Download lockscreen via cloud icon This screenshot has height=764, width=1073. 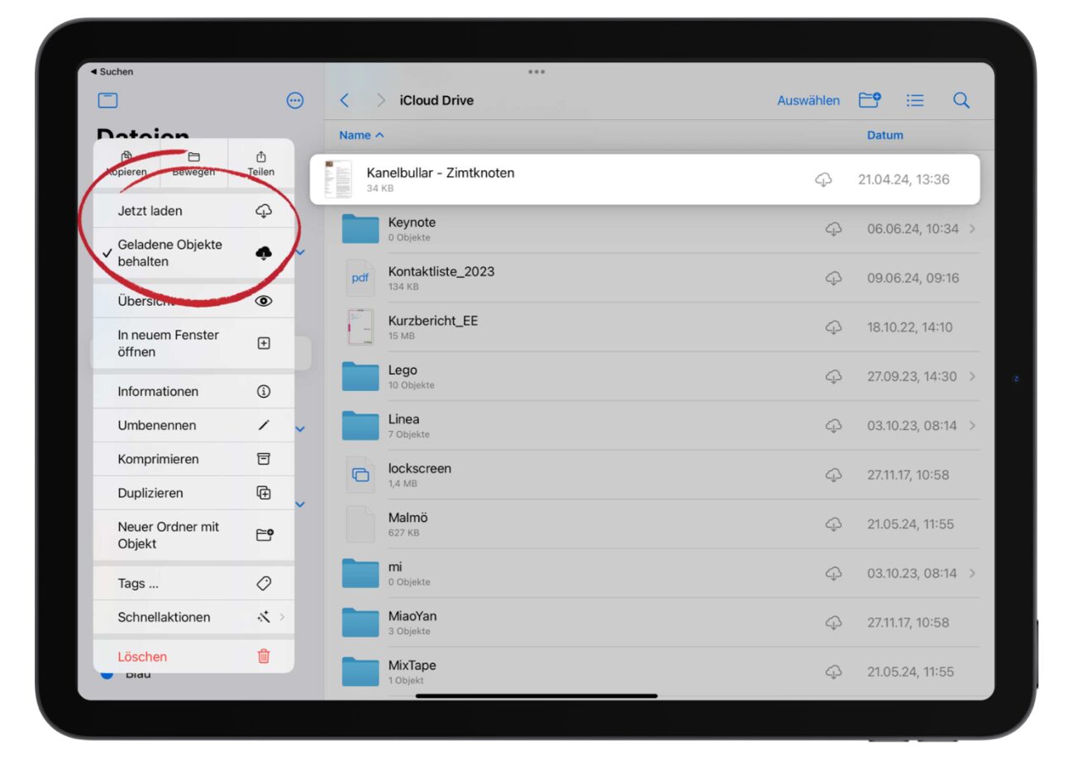[834, 475]
